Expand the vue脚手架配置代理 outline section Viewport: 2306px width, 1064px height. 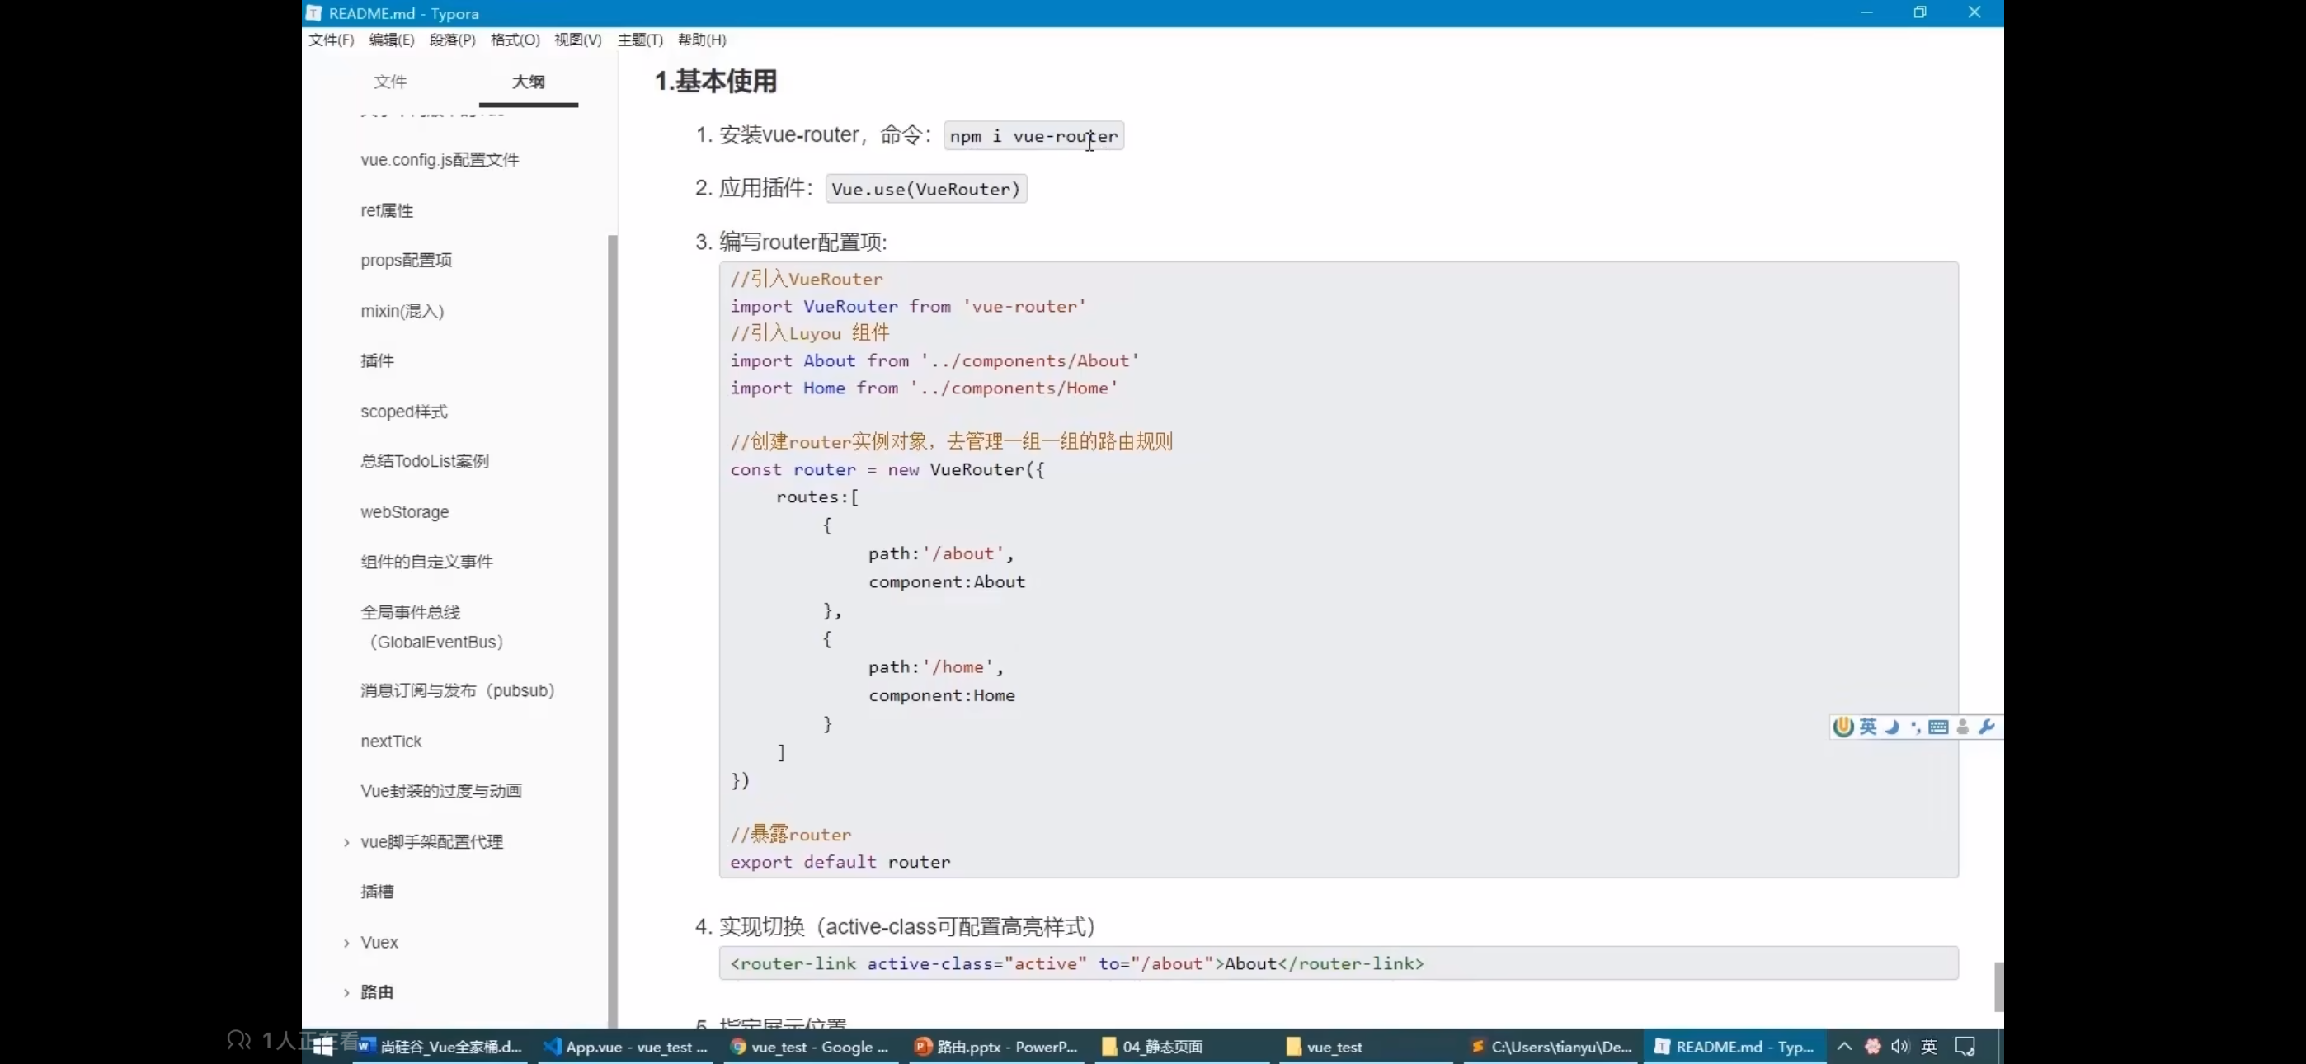346,842
